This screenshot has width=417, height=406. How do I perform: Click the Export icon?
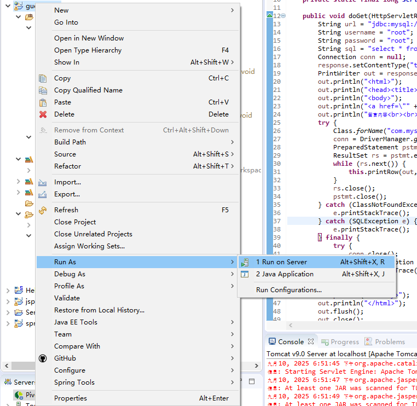click(43, 194)
